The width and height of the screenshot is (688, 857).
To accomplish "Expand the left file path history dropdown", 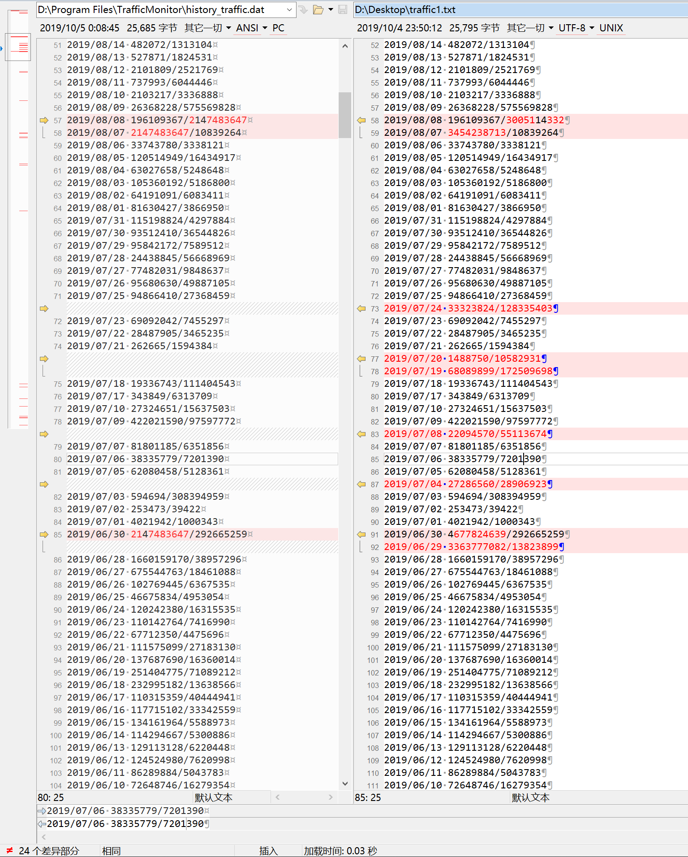I will pos(289,9).
